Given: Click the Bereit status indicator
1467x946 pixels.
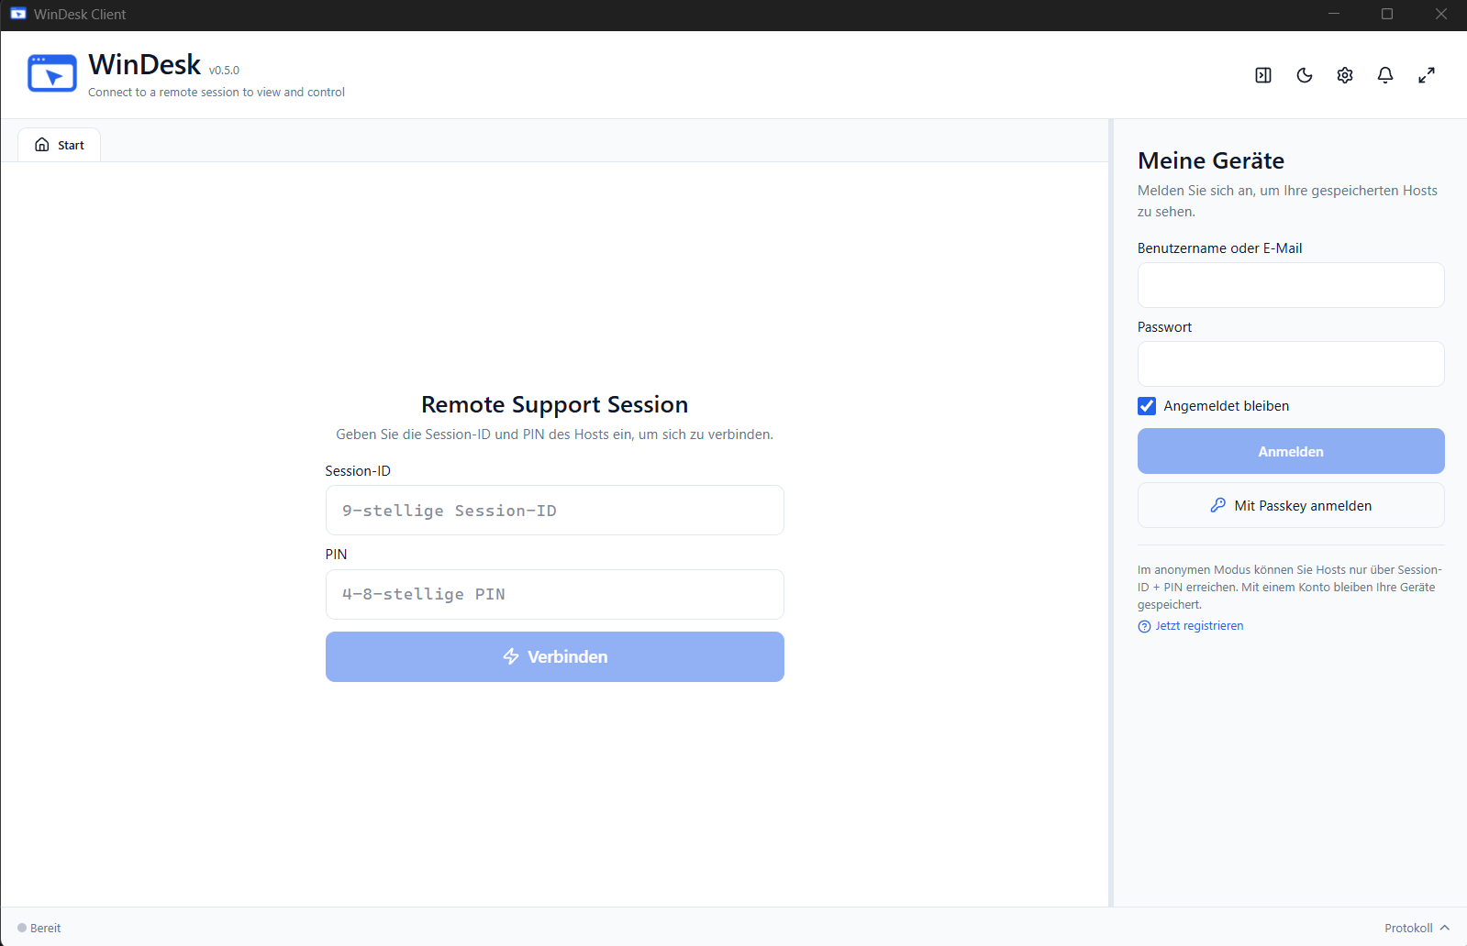Looking at the screenshot, I should pos(39,928).
